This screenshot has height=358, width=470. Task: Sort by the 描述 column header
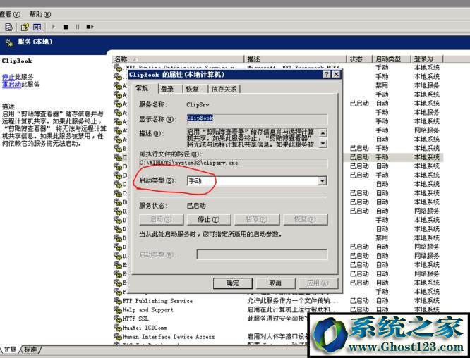click(x=295, y=59)
